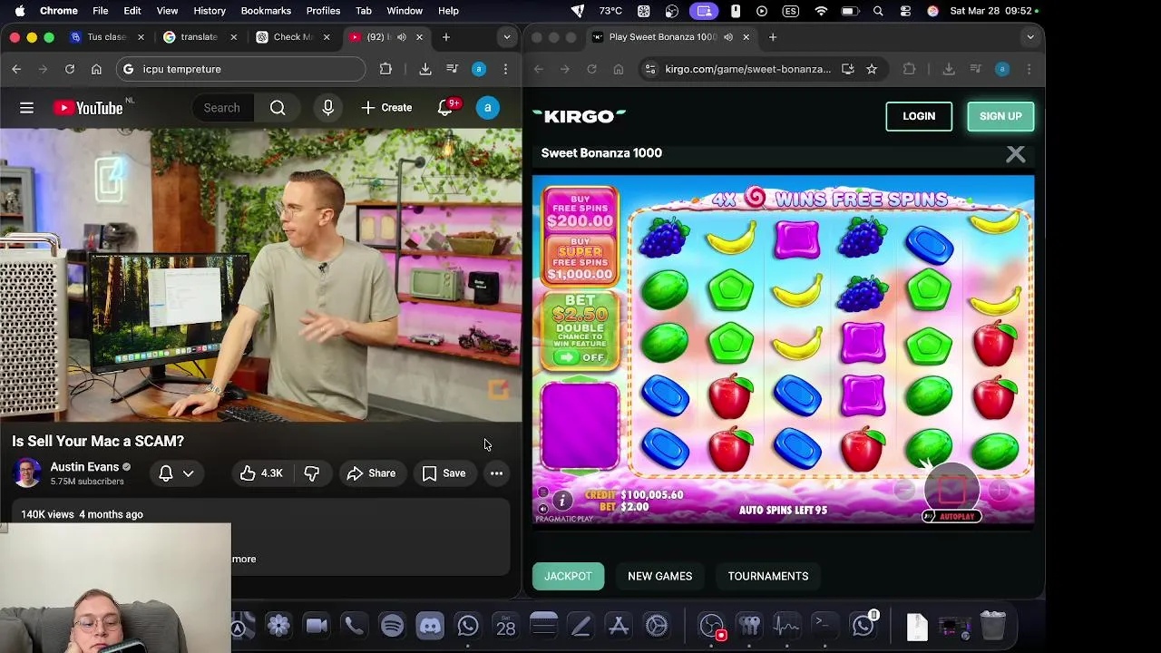Viewport: 1161px width, 653px height.
Task: Open site information icon in kirgo address bar
Action: 649,69
